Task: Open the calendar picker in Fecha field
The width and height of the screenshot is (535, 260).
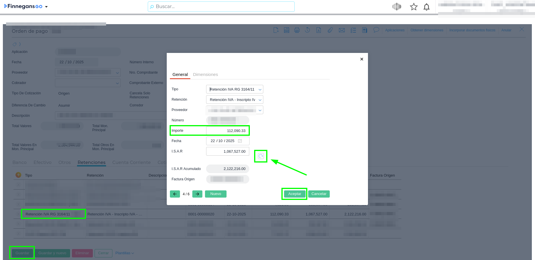Action: point(240,141)
